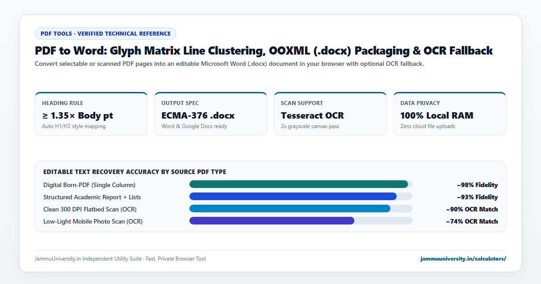Select the Heading Rule card label

[63, 103]
